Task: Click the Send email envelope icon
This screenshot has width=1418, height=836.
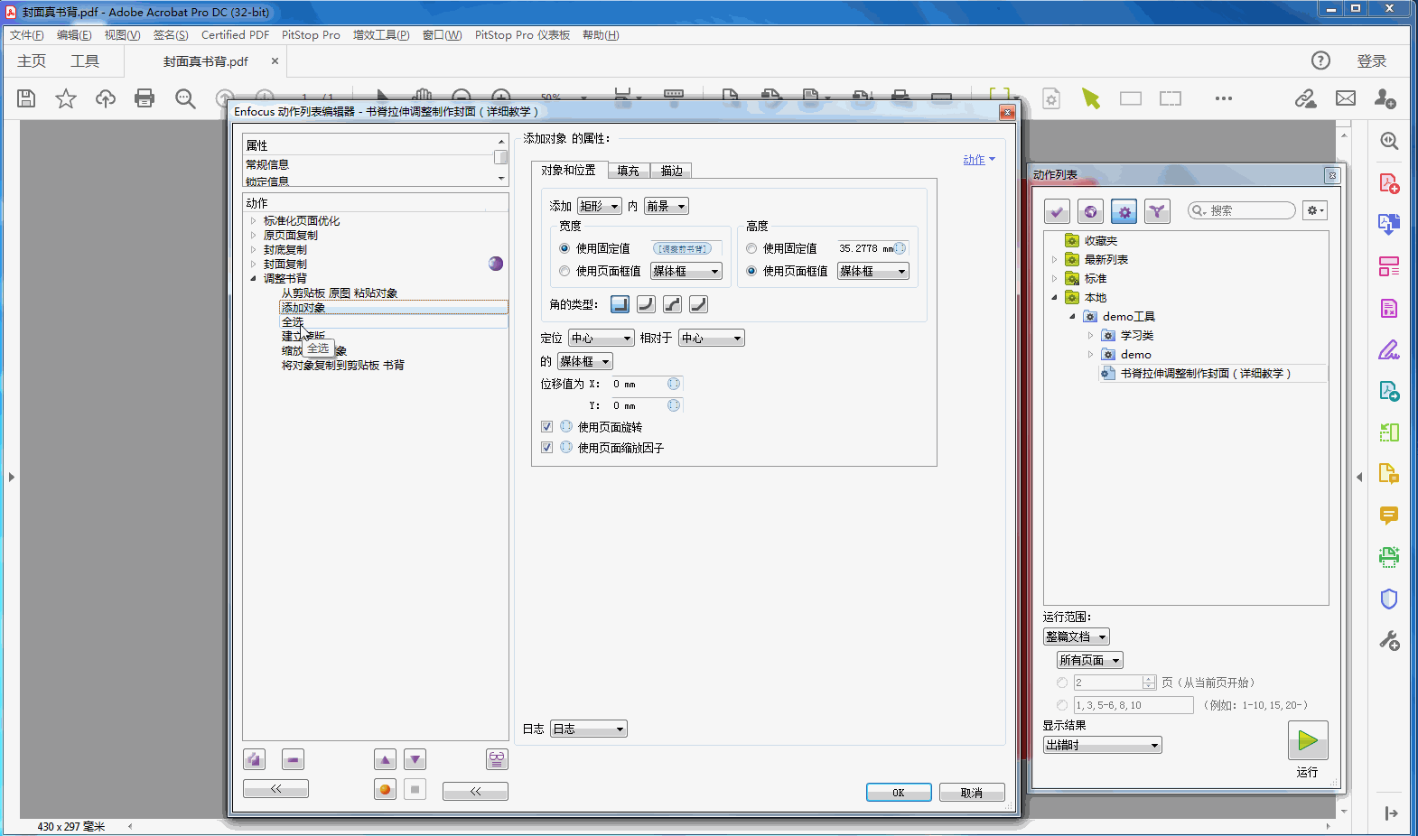Action: click(x=1346, y=98)
